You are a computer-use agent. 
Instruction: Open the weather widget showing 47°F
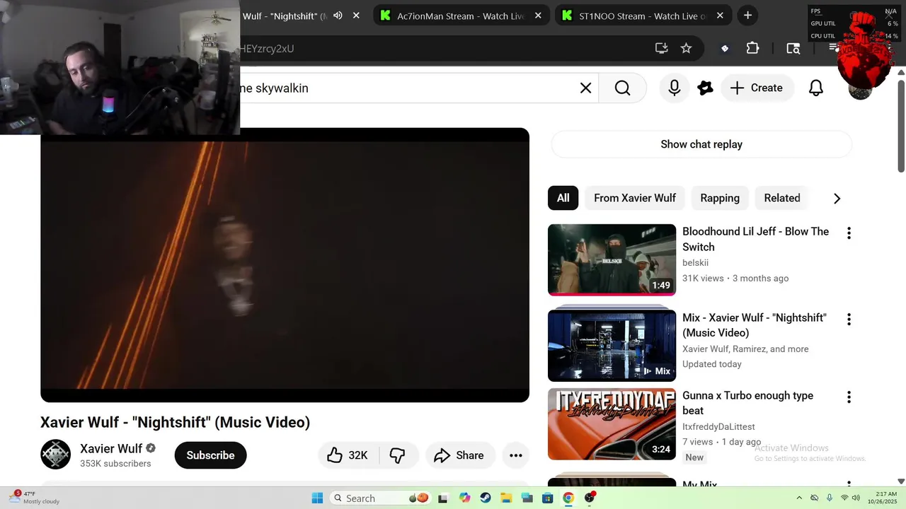click(35, 498)
